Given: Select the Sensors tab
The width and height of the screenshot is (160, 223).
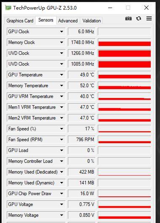Looking at the screenshot, I should pos(46,20).
